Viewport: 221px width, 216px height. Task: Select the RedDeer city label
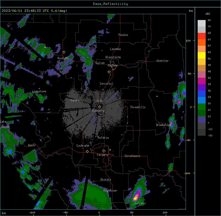(x=113, y=65)
